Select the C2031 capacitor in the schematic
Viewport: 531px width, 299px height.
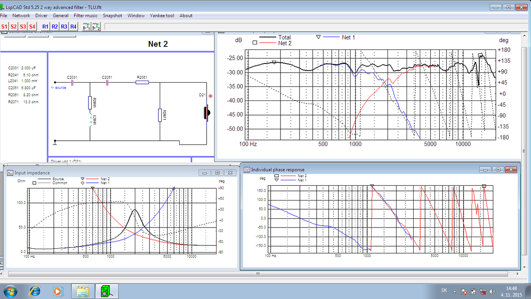[72, 82]
